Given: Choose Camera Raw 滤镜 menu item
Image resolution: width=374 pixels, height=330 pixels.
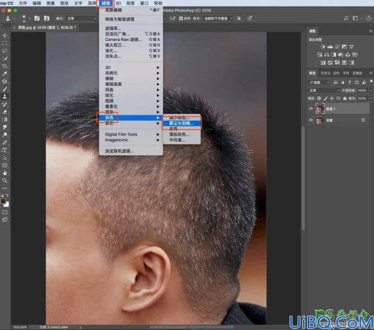Looking at the screenshot, I should 131,40.
